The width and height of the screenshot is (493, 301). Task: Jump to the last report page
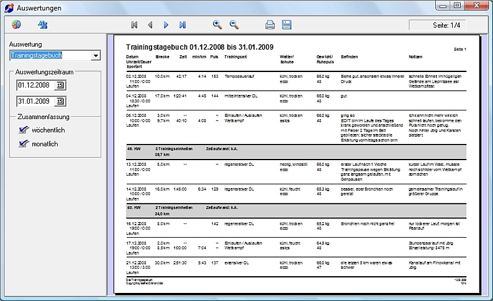(x=183, y=25)
